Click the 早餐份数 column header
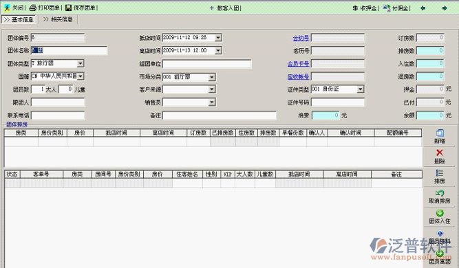459x268 pixels. click(x=292, y=133)
